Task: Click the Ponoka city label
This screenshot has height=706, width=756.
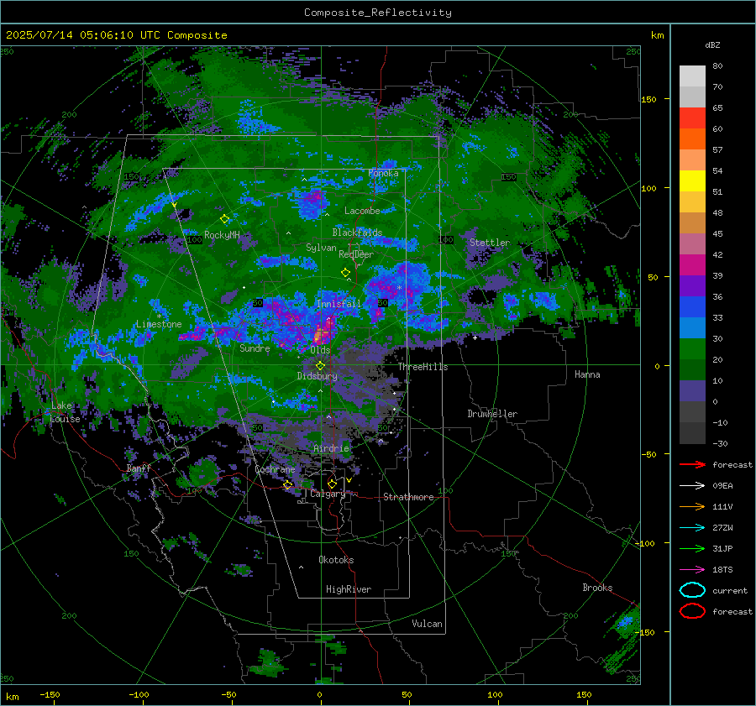Action: pyautogui.click(x=383, y=173)
